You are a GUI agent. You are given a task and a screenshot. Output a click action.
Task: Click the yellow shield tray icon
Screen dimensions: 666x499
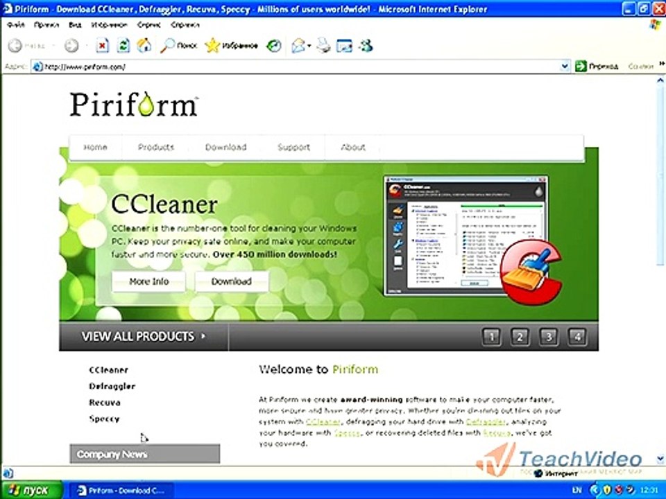tap(607, 491)
